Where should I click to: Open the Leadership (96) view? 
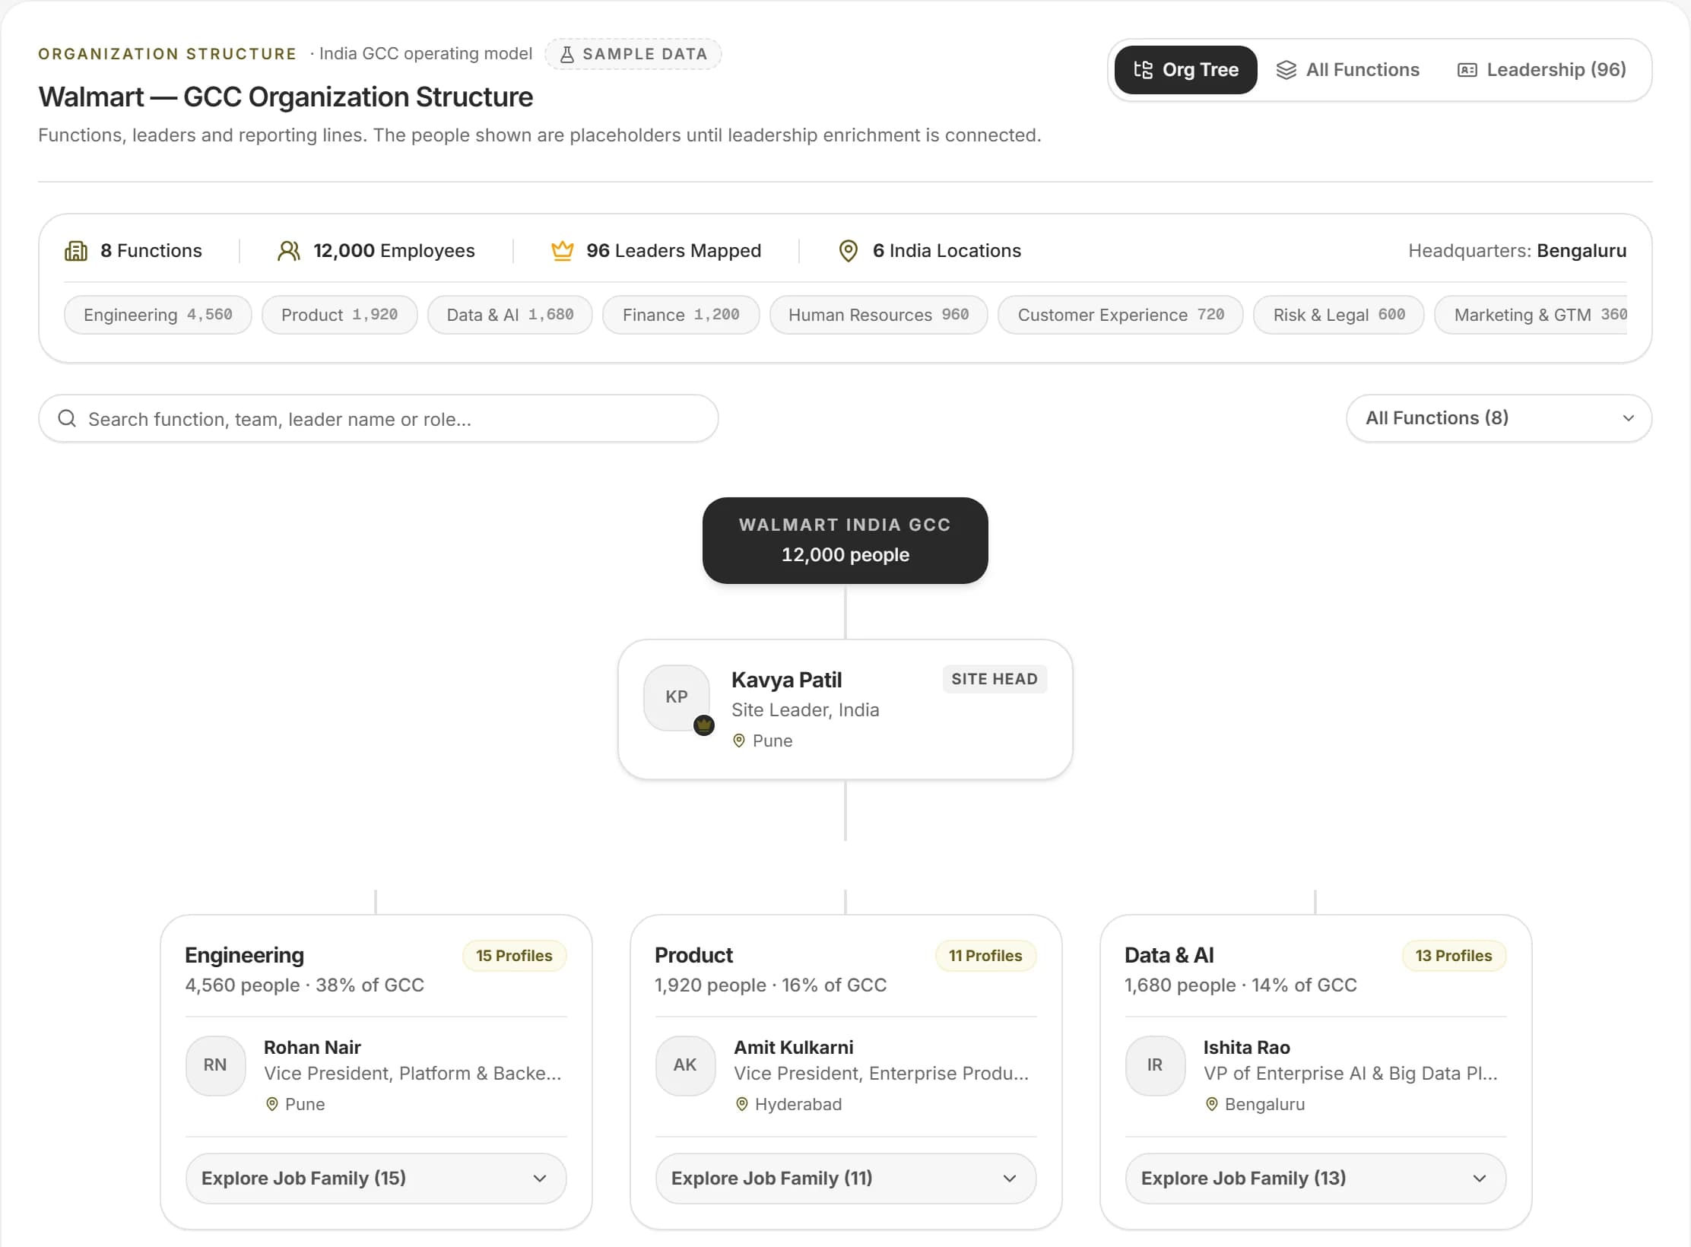1541,70
